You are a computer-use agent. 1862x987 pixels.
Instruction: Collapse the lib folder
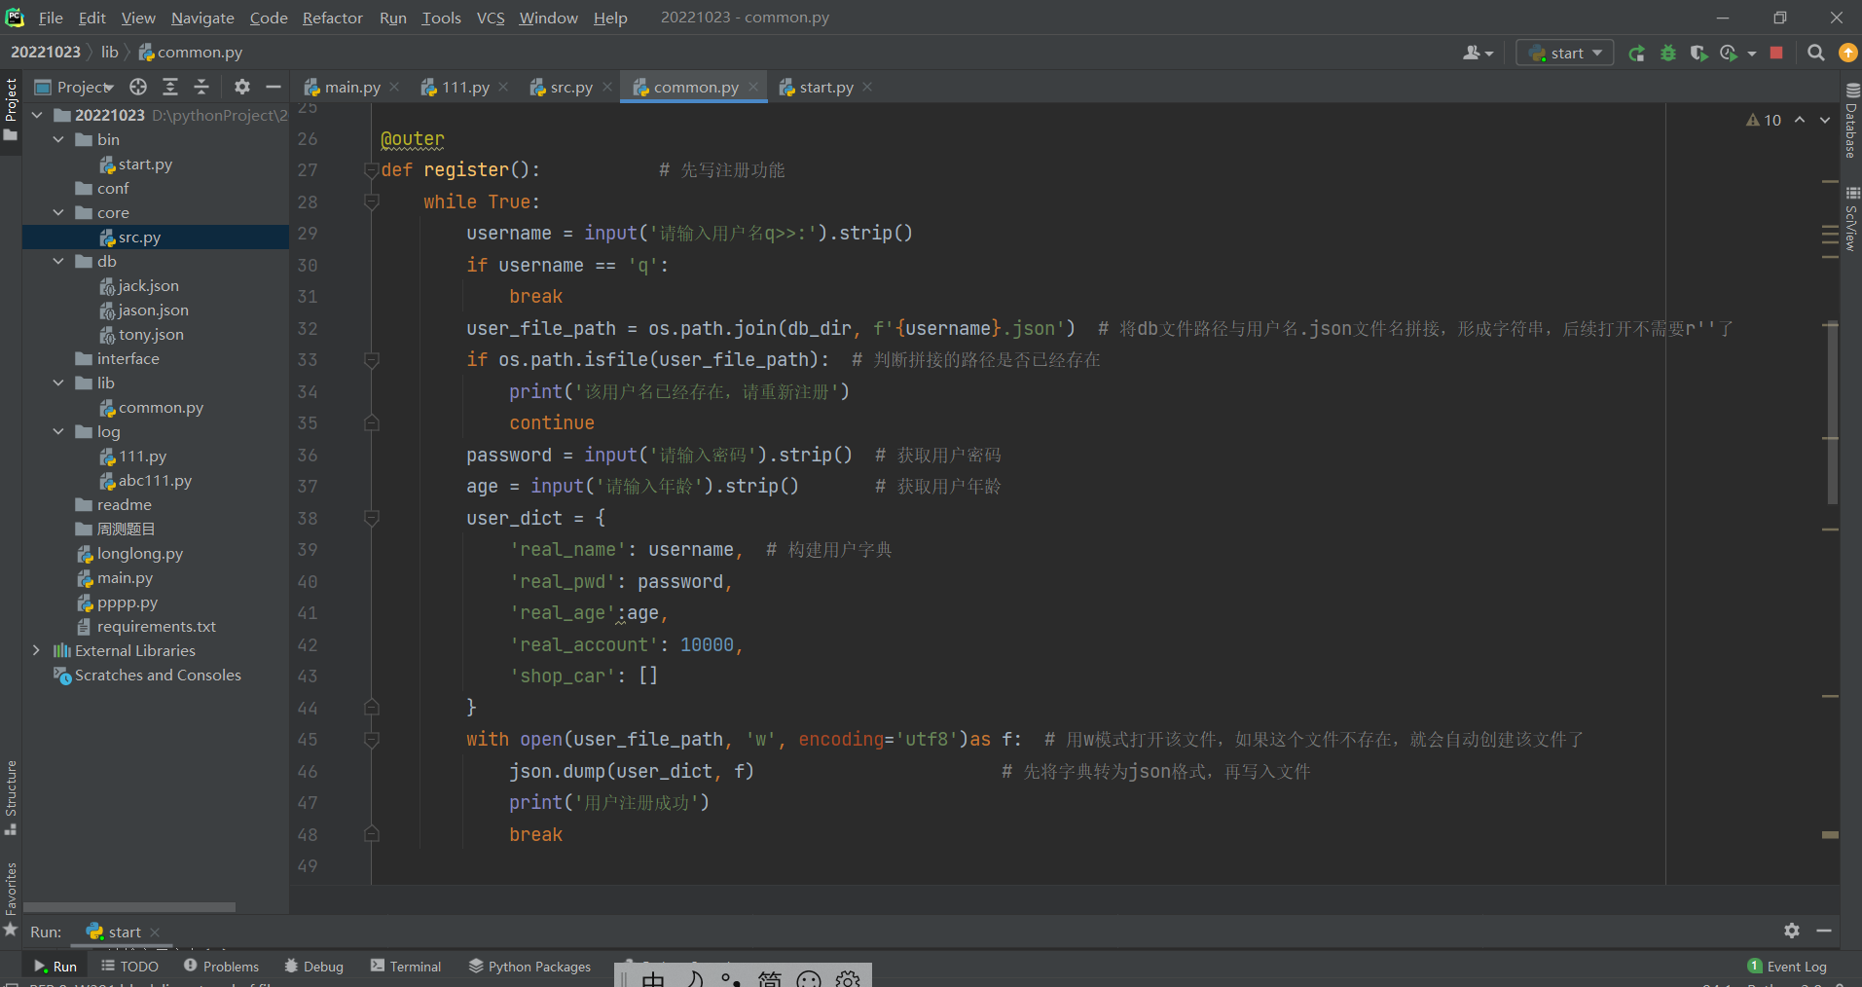click(58, 383)
